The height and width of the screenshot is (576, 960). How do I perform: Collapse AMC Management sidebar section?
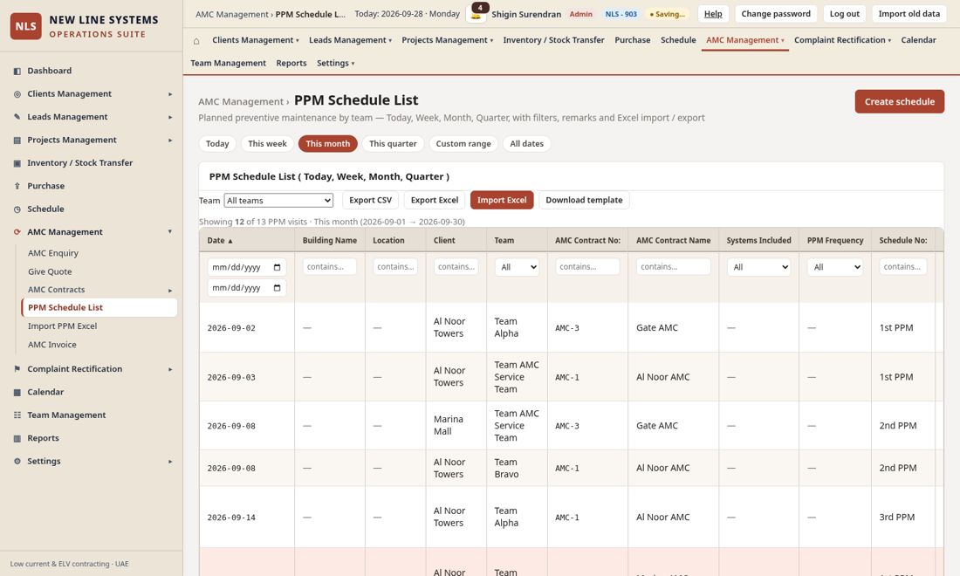[x=170, y=232]
